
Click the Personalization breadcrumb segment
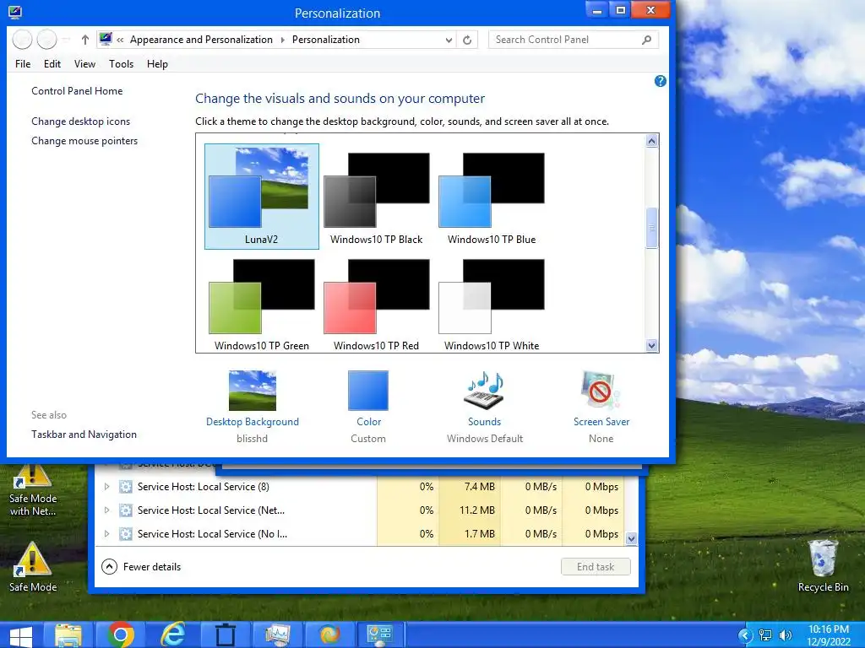tap(325, 40)
